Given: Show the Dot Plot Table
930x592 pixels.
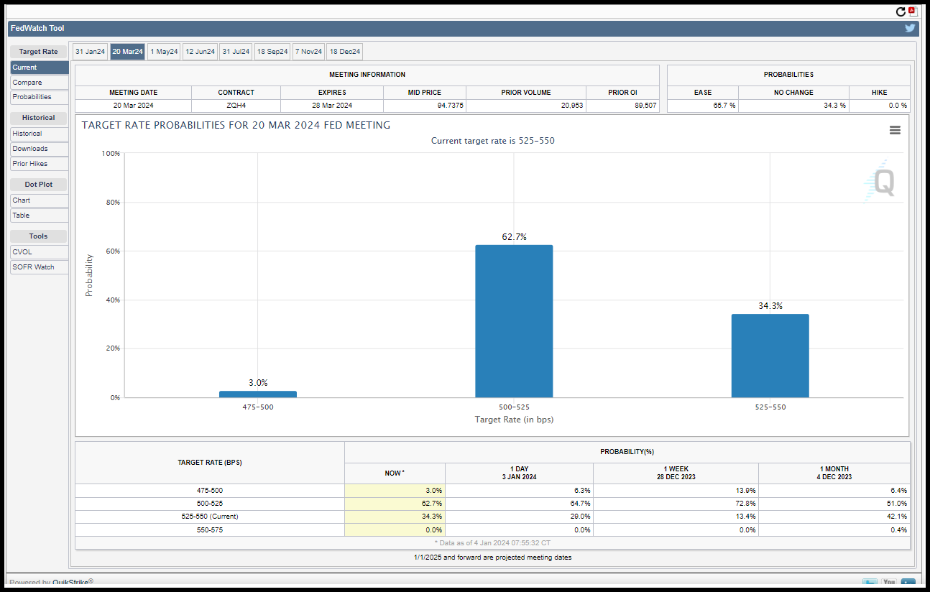Looking at the screenshot, I should 40,216.
